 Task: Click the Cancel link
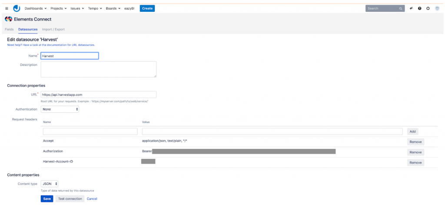(92, 199)
